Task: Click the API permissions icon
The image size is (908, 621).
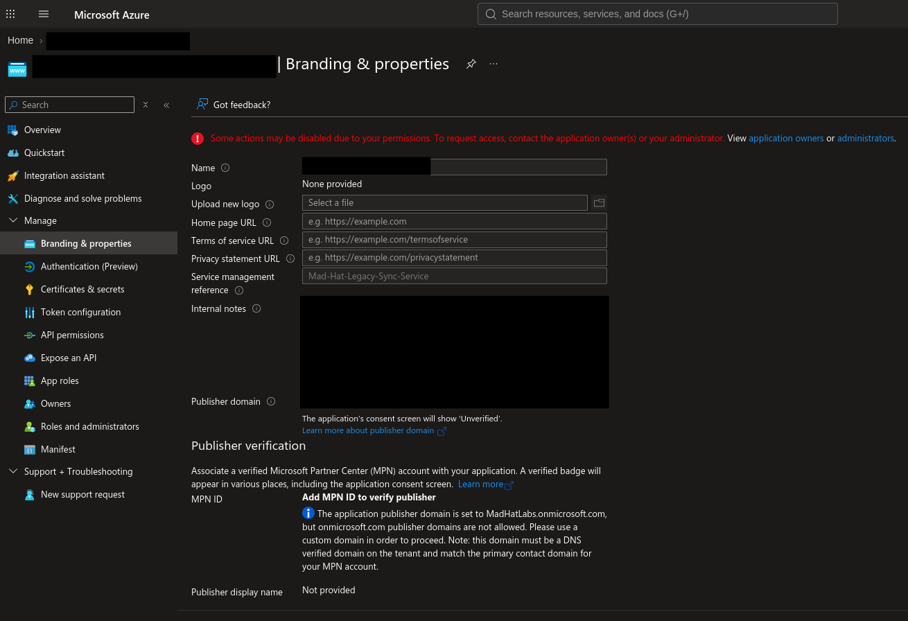Action: (29, 335)
